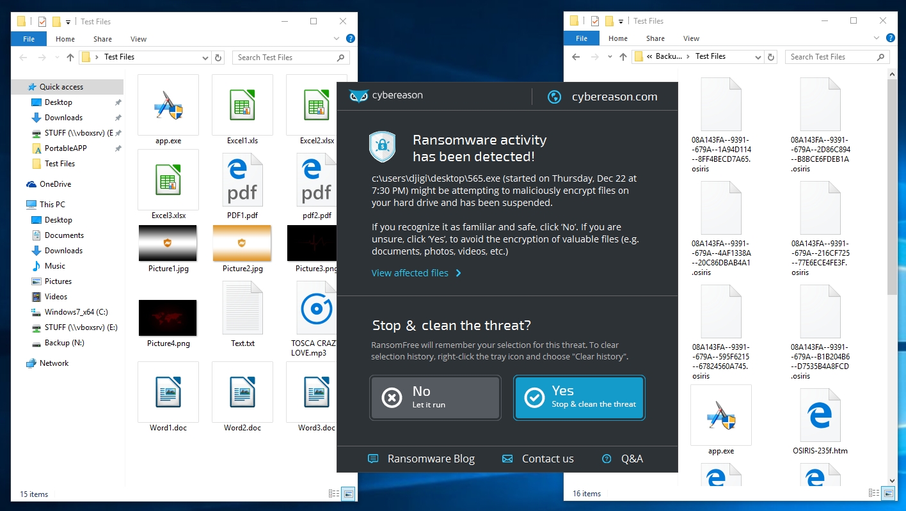This screenshot has width=906, height=511.
Task: Expand the left window's address bar history dropdown
Action: click(205, 58)
